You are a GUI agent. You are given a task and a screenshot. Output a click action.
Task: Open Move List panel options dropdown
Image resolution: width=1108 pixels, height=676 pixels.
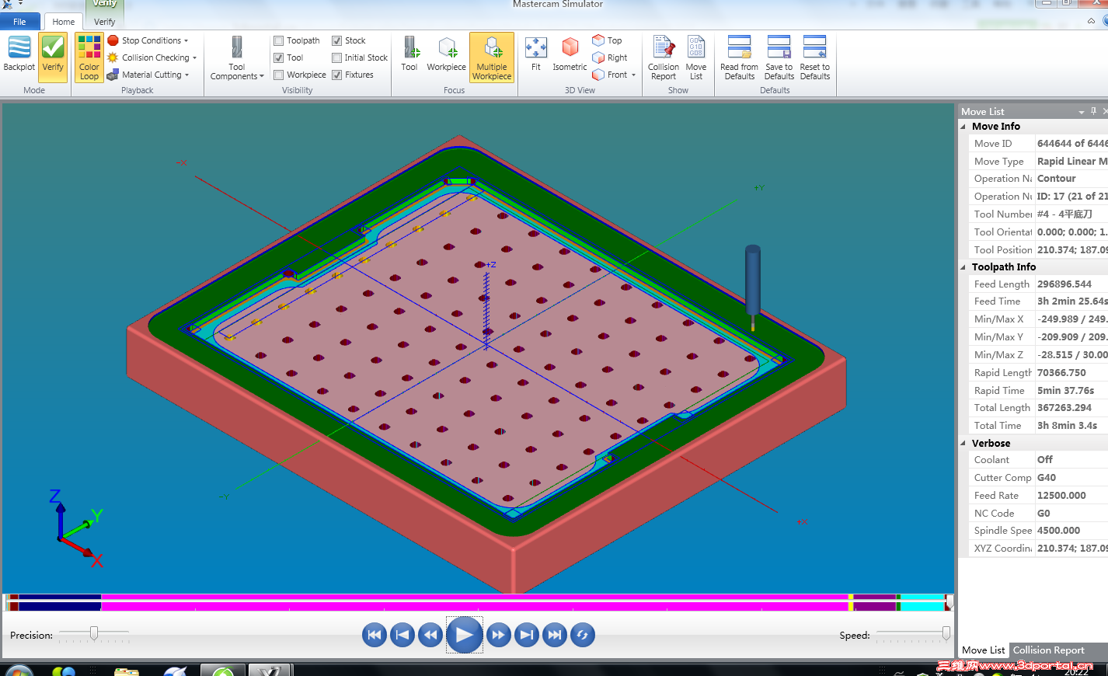[x=1082, y=112]
